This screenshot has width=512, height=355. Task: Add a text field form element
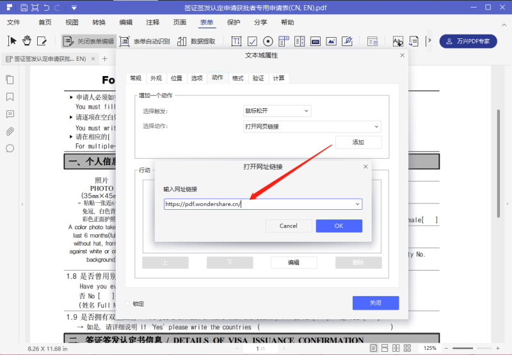[x=236, y=41]
